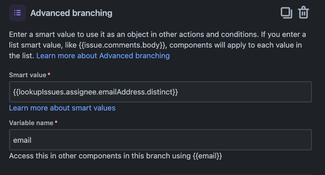The height and width of the screenshot is (175, 325).
Task: Click the {{issue.comments.body}} example in description
Action: coord(122,45)
